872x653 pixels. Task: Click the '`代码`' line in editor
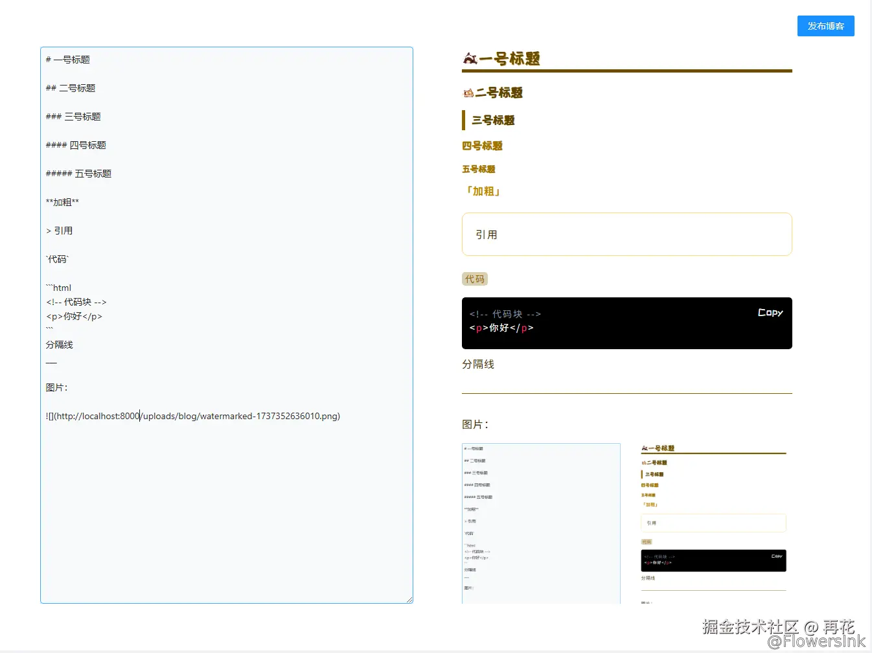click(x=57, y=259)
